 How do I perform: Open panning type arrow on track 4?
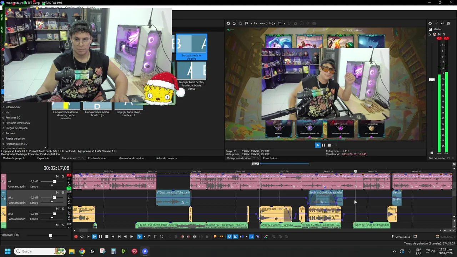pos(52,186)
